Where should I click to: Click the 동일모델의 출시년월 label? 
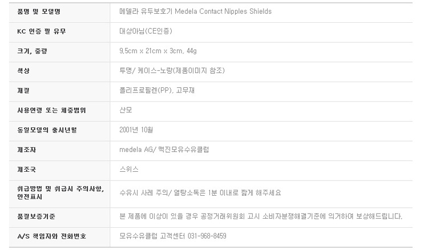(47, 130)
